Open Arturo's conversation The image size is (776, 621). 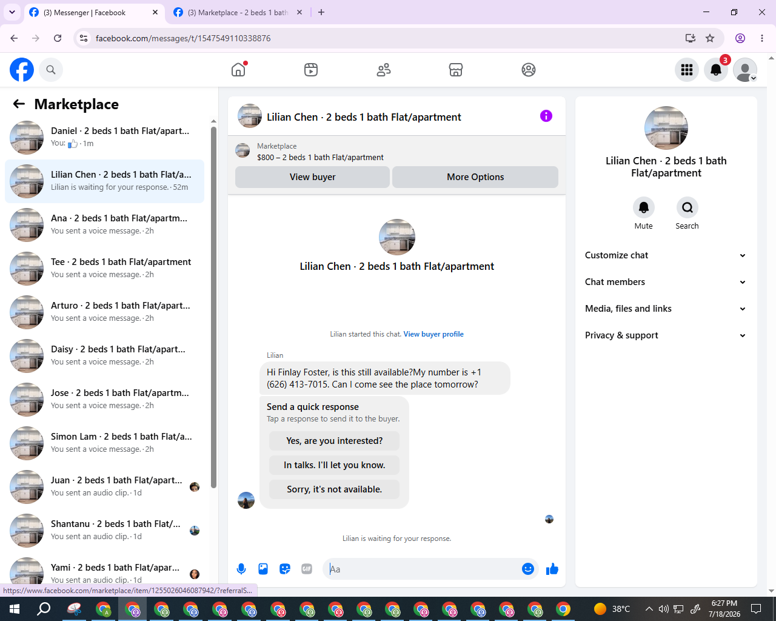pyautogui.click(x=104, y=312)
